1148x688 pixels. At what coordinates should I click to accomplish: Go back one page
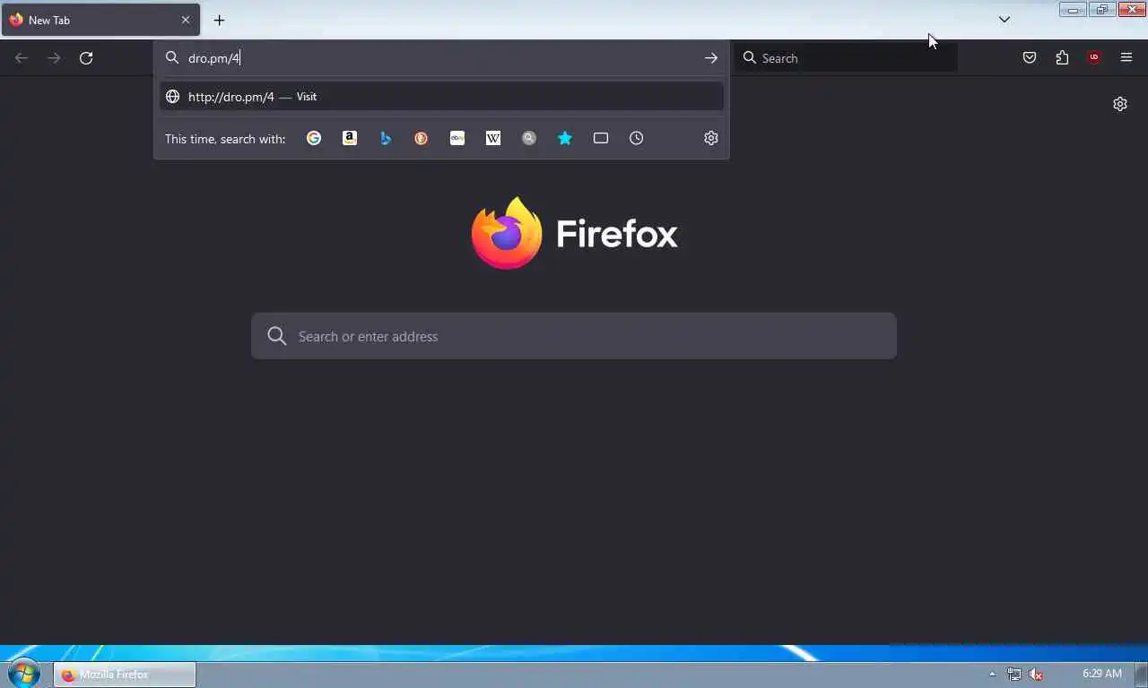click(x=22, y=58)
